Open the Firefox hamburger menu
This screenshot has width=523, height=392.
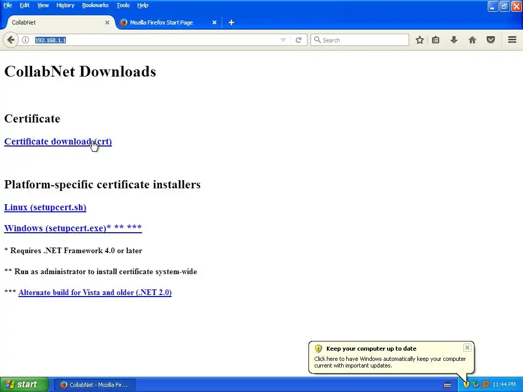pyautogui.click(x=512, y=40)
